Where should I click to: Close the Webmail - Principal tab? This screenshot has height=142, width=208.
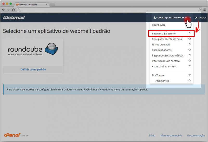click(x=47, y=5)
